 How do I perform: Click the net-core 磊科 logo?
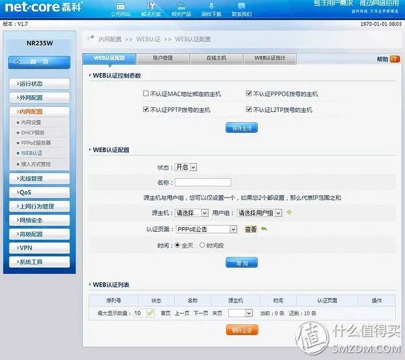tap(43, 7)
